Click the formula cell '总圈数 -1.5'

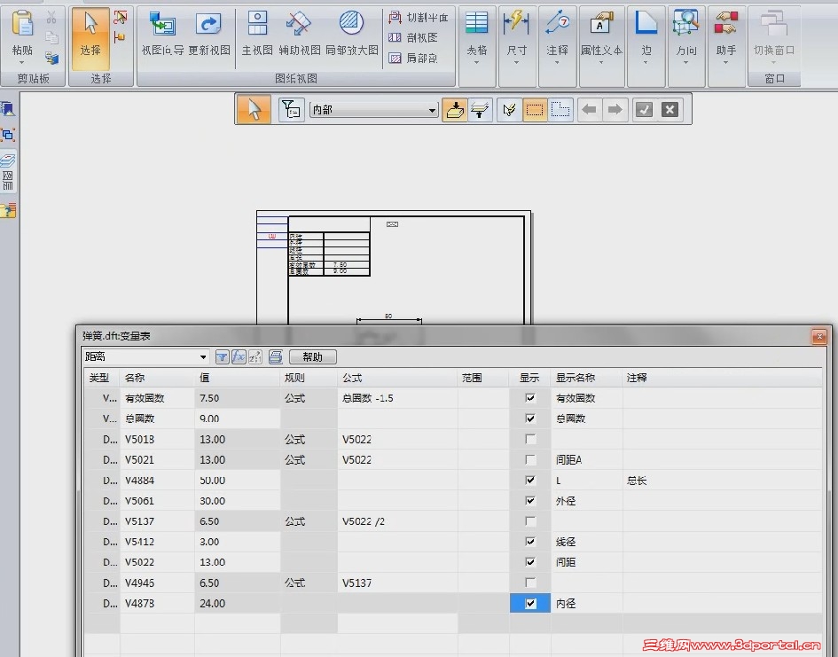coord(397,398)
